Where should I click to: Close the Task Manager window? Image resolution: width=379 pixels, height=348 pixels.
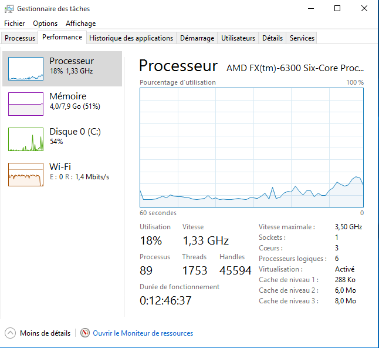(364, 9)
